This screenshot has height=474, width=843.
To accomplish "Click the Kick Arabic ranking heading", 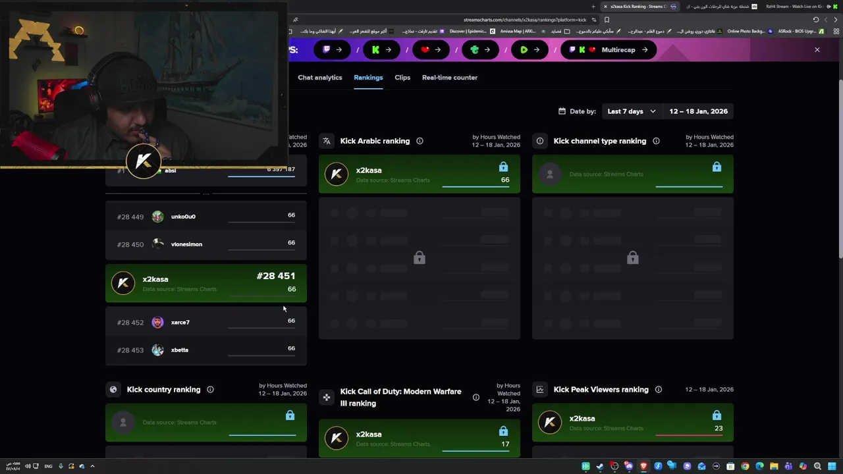I will pyautogui.click(x=375, y=141).
